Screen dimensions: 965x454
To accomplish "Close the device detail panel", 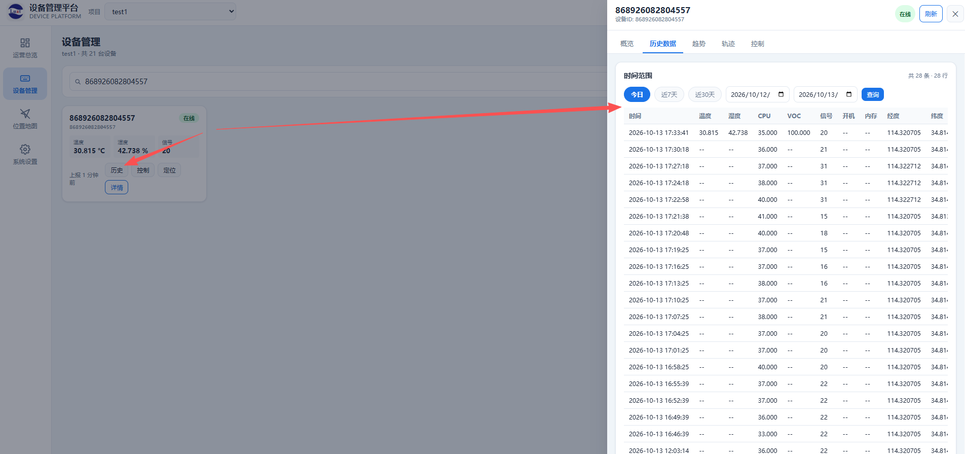I will [x=955, y=14].
